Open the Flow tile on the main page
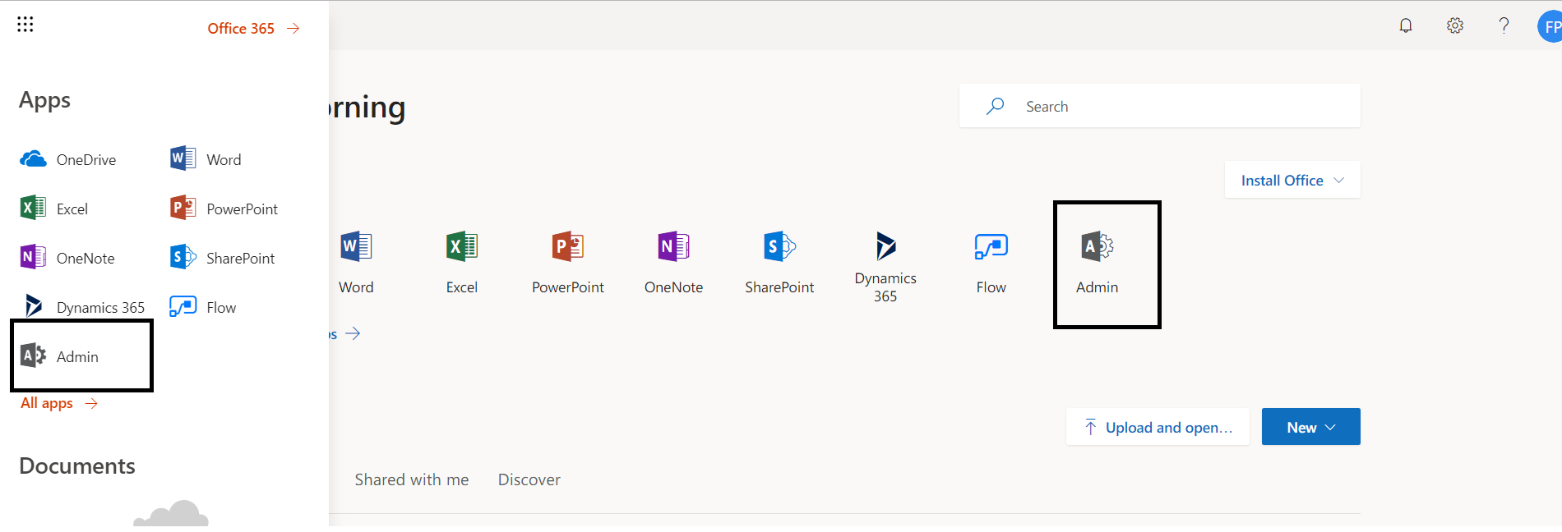Screen dimensions: 1562x532 [x=991, y=261]
